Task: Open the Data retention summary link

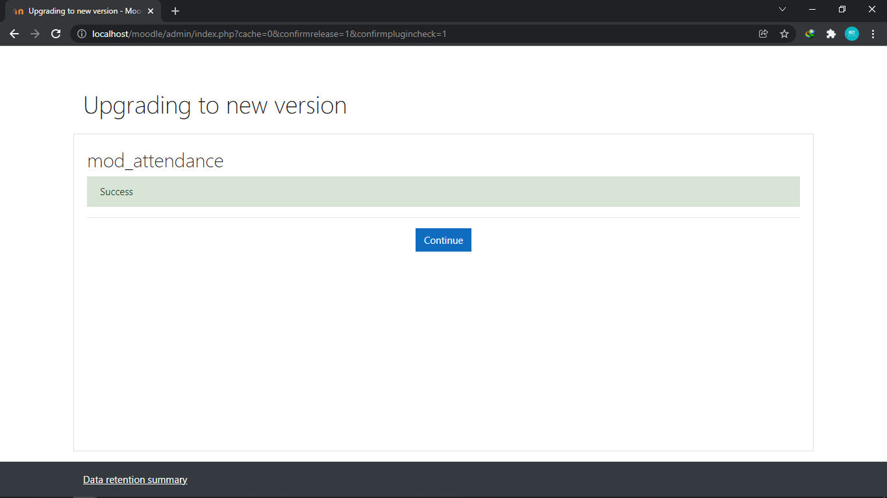Action: (x=135, y=480)
